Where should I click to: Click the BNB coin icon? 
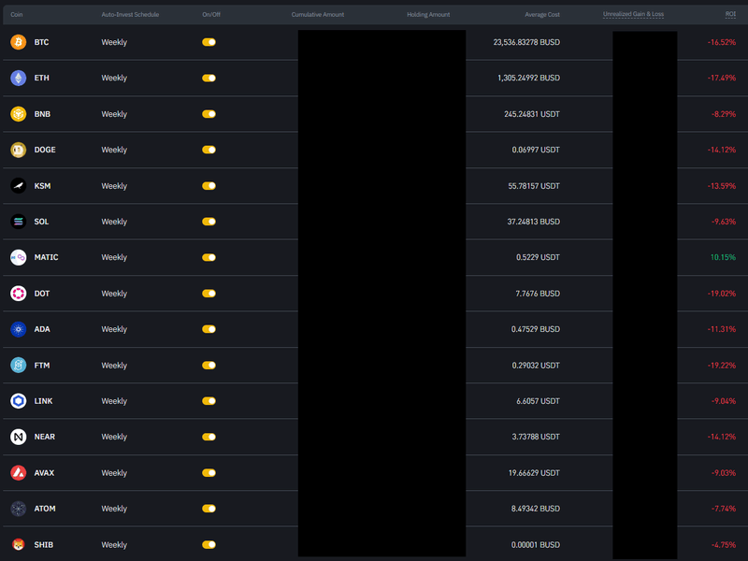(x=18, y=114)
